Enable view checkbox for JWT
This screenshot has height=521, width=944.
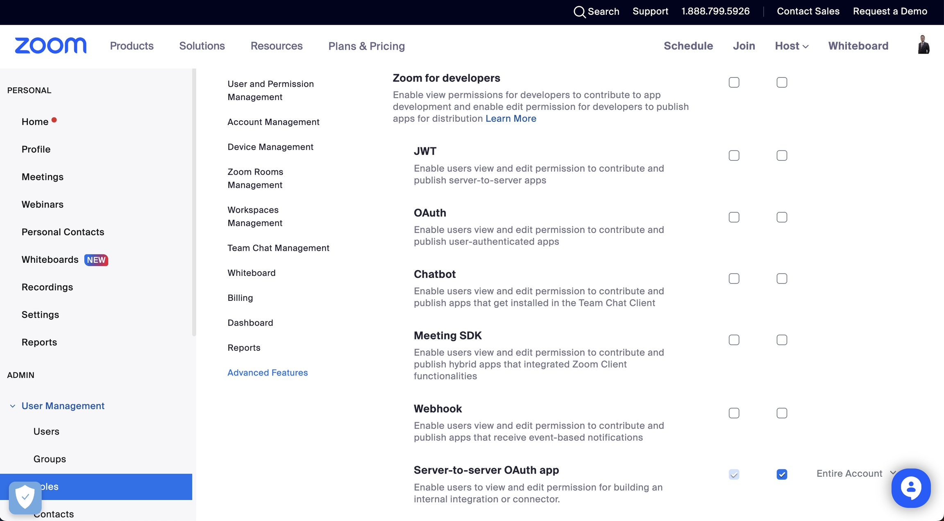[x=734, y=156]
